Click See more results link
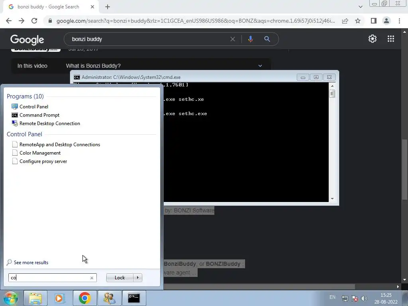The height and width of the screenshot is (306, 408). point(27,262)
